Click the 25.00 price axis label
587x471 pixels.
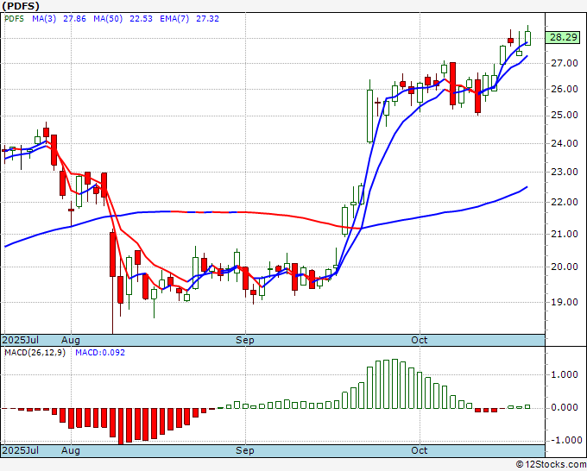(x=565, y=115)
